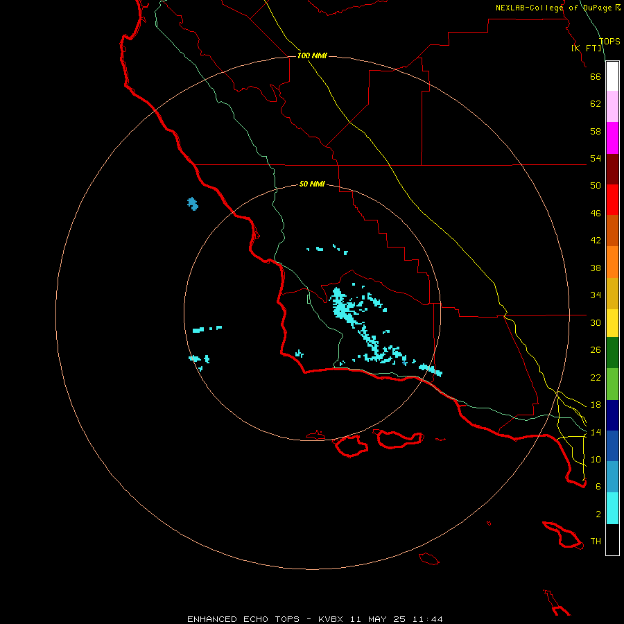This screenshot has width=624, height=624.
Task: Click the white top color swatch in legend
Action: pos(612,76)
